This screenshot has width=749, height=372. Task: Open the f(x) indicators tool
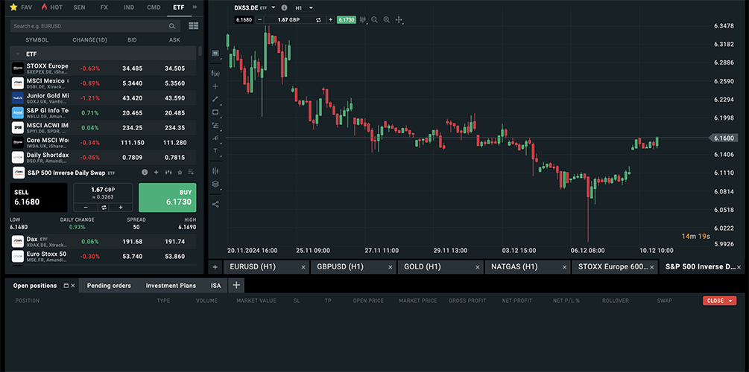(x=215, y=73)
